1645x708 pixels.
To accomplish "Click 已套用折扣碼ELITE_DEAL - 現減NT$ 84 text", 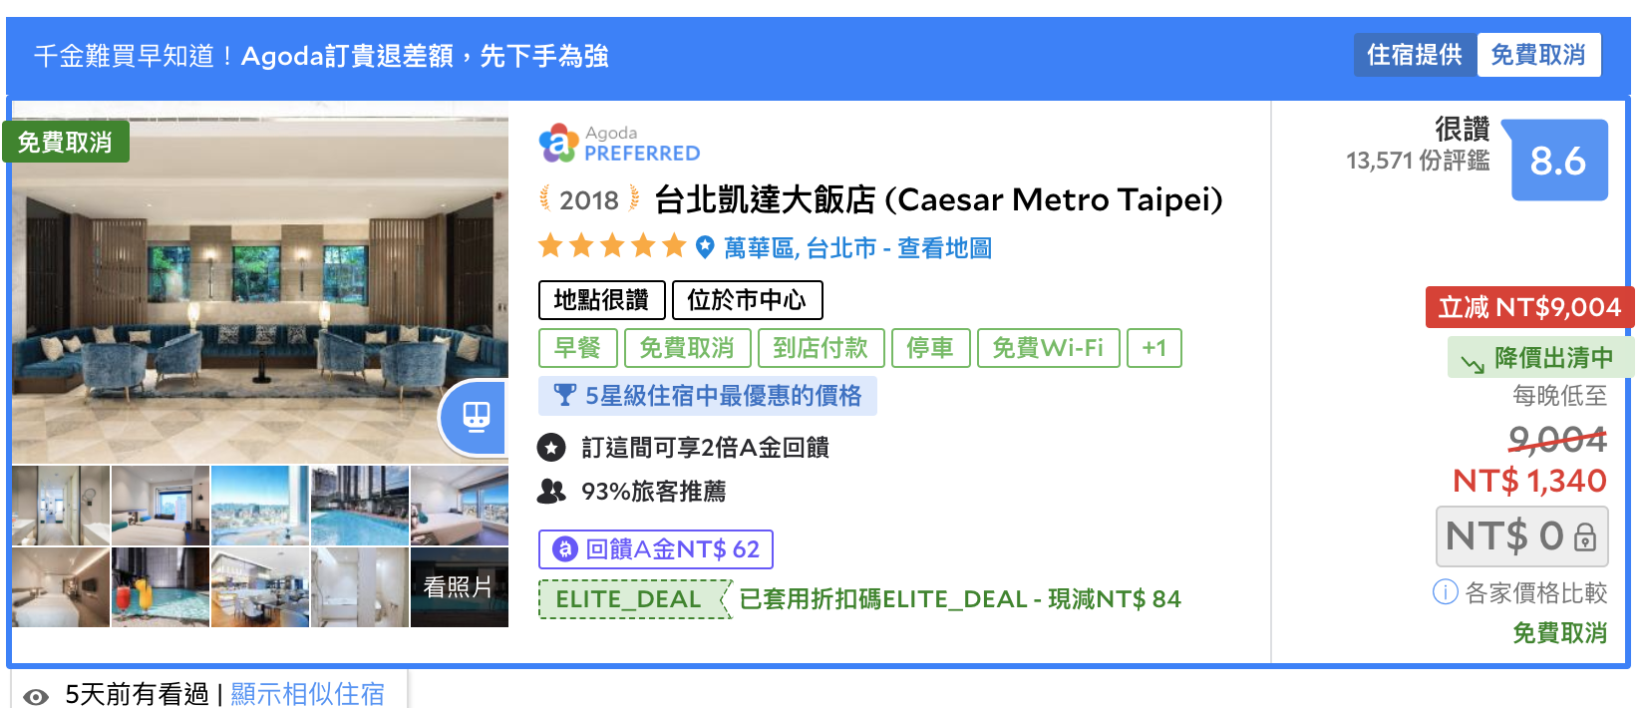I will coord(960,599).
